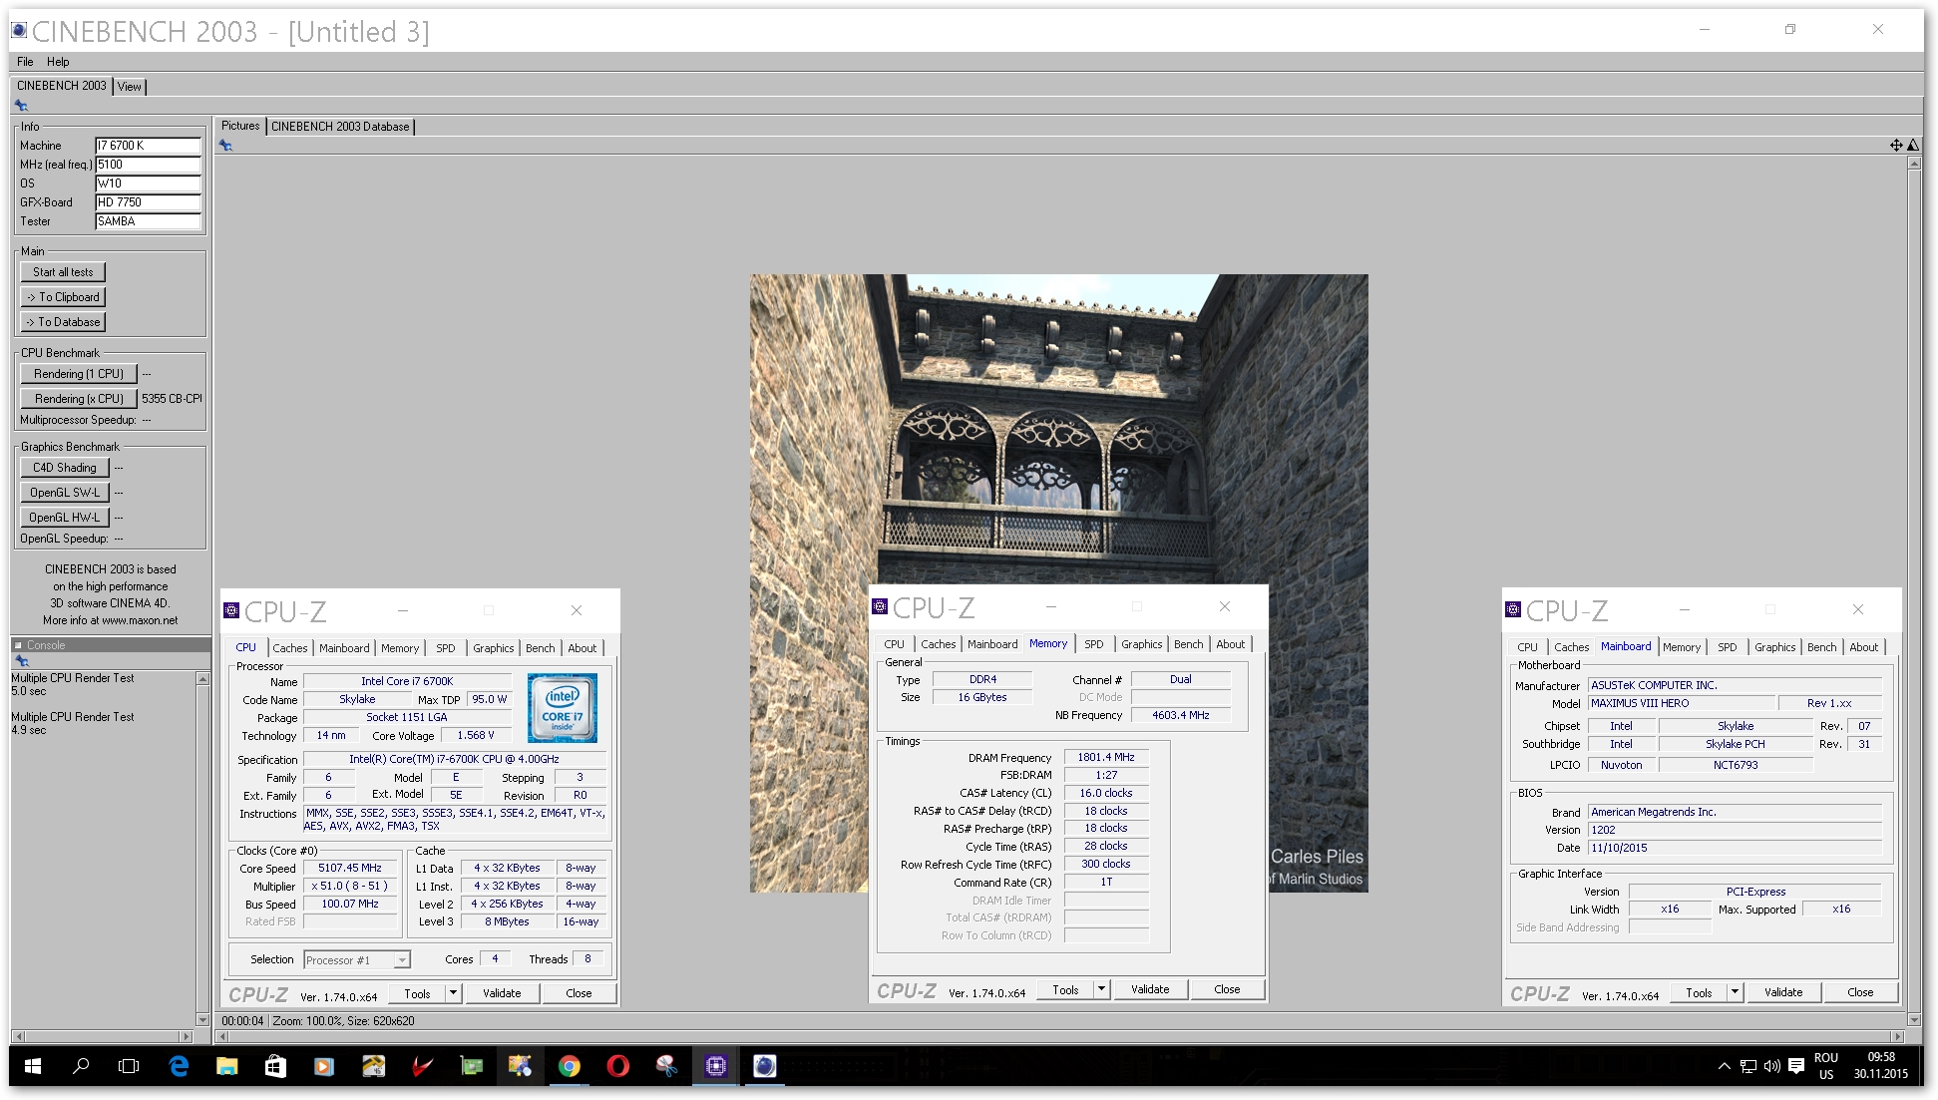Click the GFX-Board input field
The width and height of the screenshot is (1938, 1100).
(148, 202)
